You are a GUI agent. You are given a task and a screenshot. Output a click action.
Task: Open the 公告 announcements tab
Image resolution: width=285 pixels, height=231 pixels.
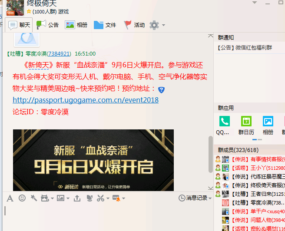[x=48, y=25]
